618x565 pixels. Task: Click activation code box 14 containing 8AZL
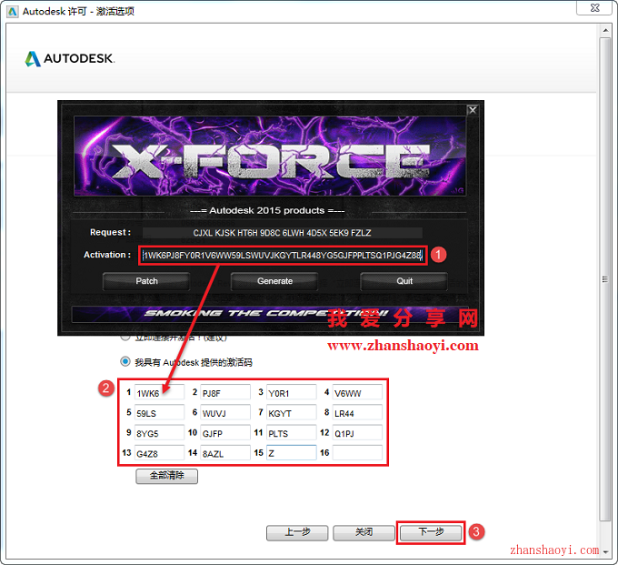click(225, 452)
